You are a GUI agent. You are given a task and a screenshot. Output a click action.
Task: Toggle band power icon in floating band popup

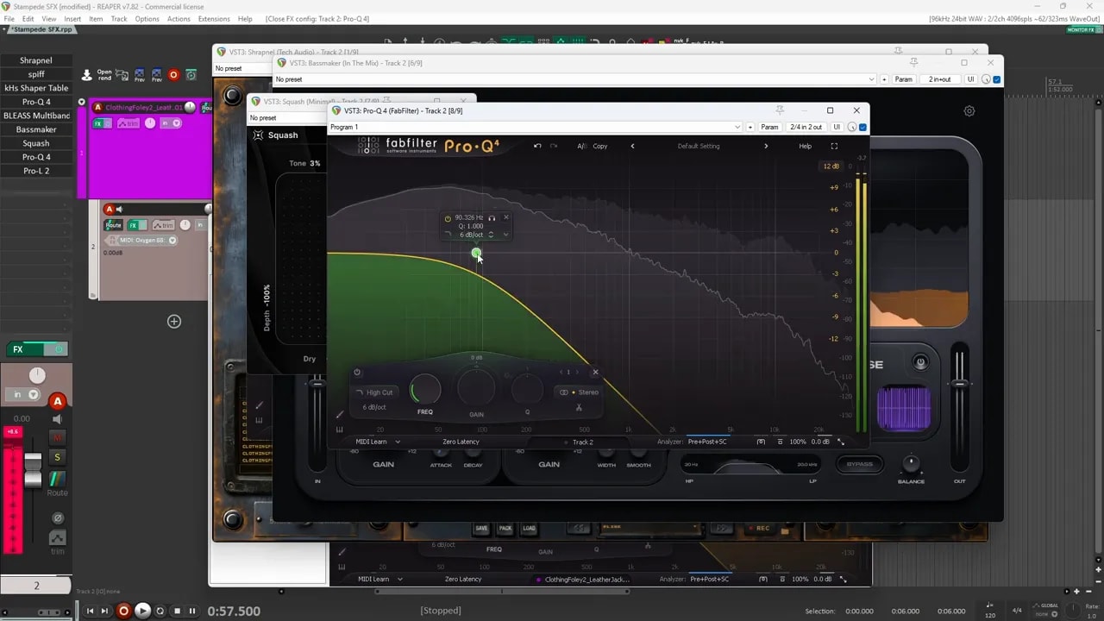click(448, 218)
